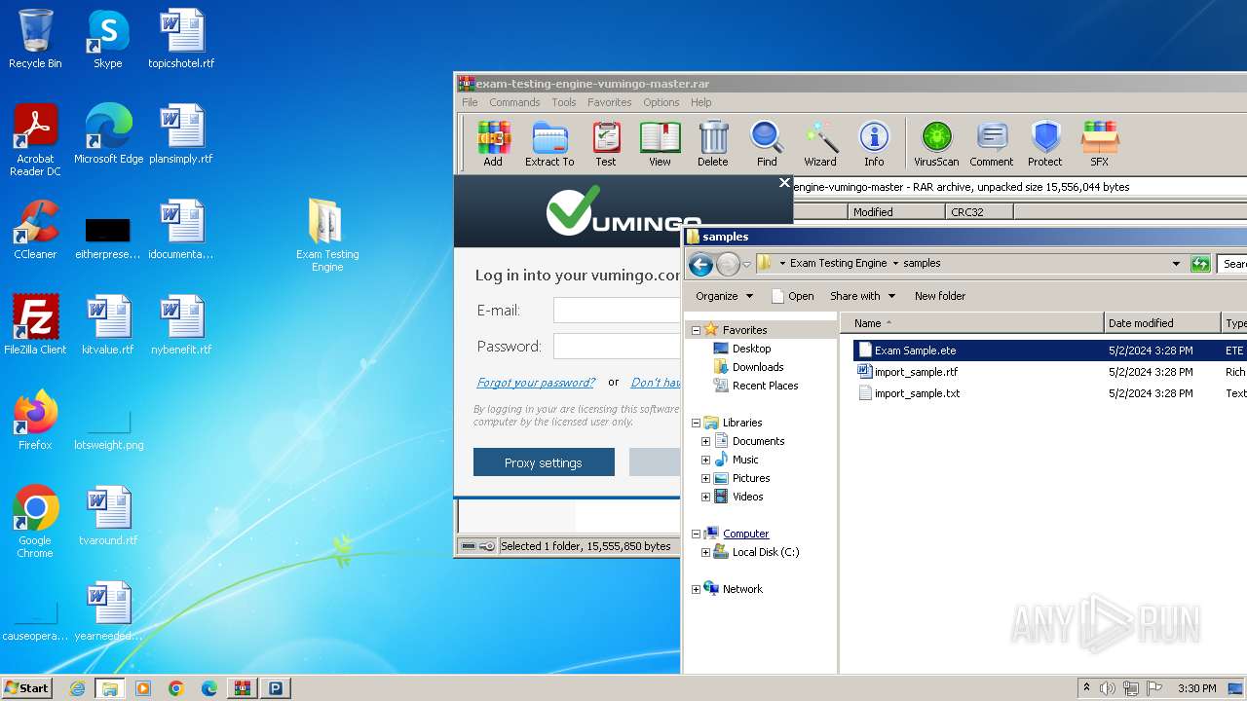The height and width of the screenshot is (701, 1247).
Task: Click New folder button
Action: point(940,296)
